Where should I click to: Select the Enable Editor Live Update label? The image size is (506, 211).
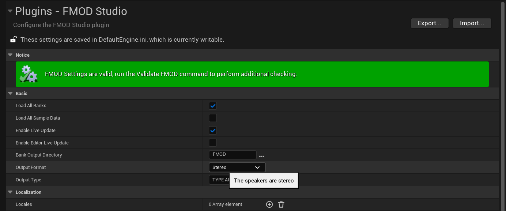pyautogui.click(x=42, y=143)
